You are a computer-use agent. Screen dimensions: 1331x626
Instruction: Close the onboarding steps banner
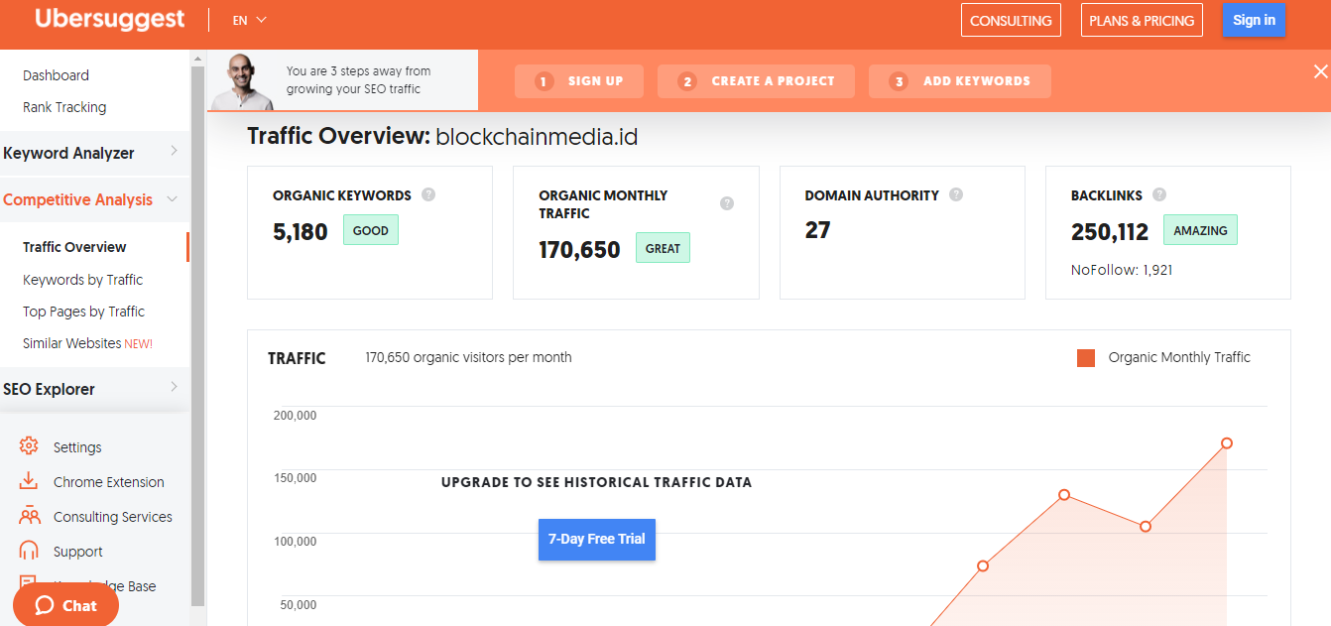click(1320, 71)
